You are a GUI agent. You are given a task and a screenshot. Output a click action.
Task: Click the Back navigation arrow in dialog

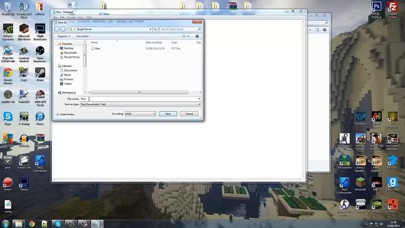tap(57, 29)
